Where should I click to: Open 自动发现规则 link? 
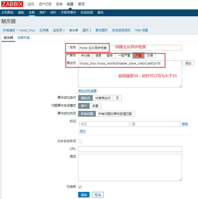[121, 30]
